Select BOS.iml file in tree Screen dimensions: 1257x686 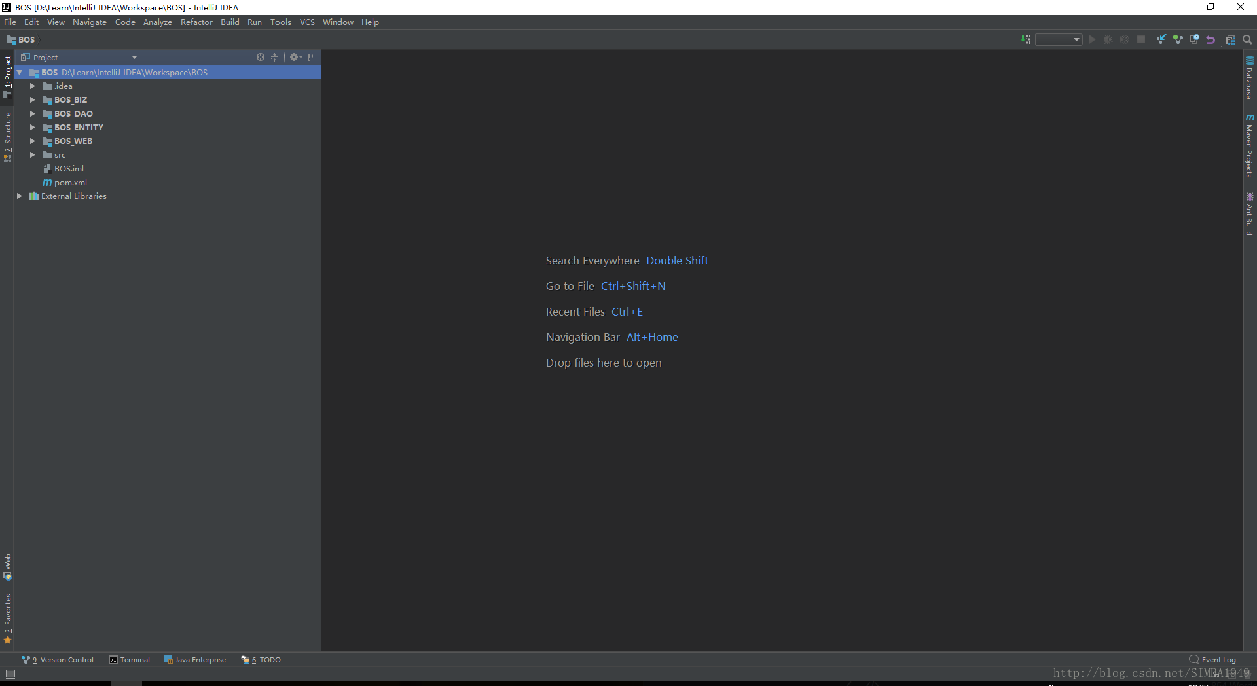click(69, 169)
